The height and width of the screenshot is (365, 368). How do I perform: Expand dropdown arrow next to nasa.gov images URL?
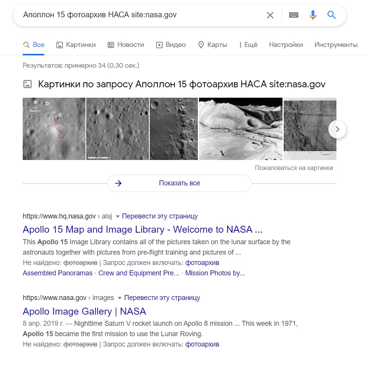pos(120,298)
